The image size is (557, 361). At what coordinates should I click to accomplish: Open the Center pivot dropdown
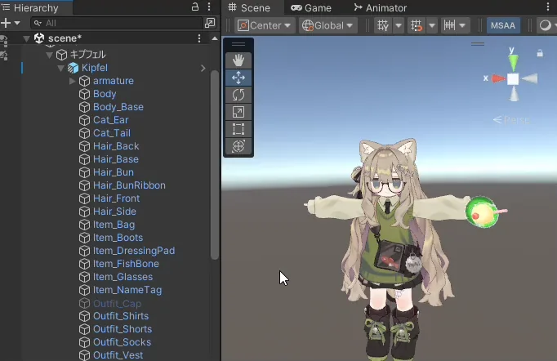265,25
